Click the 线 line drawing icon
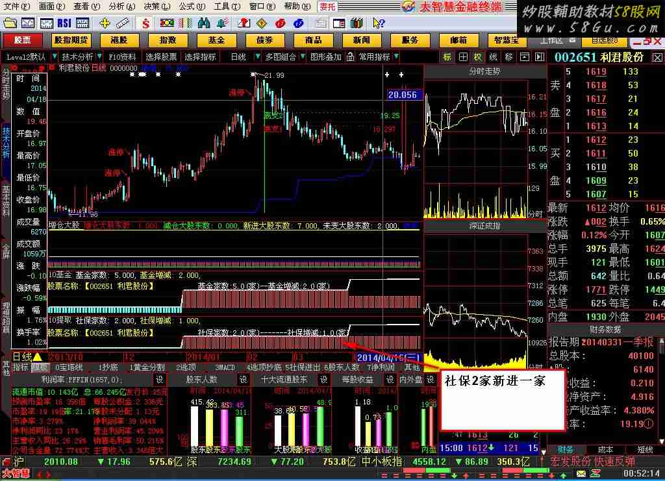 click(494, 56)
